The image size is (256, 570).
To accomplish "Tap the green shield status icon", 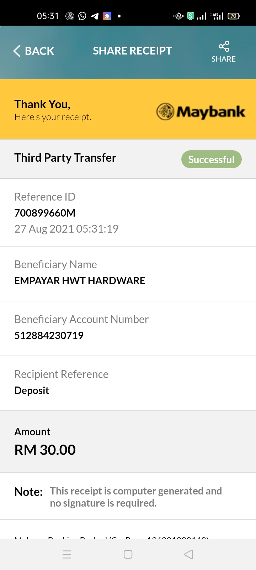I will pos(191,16).
